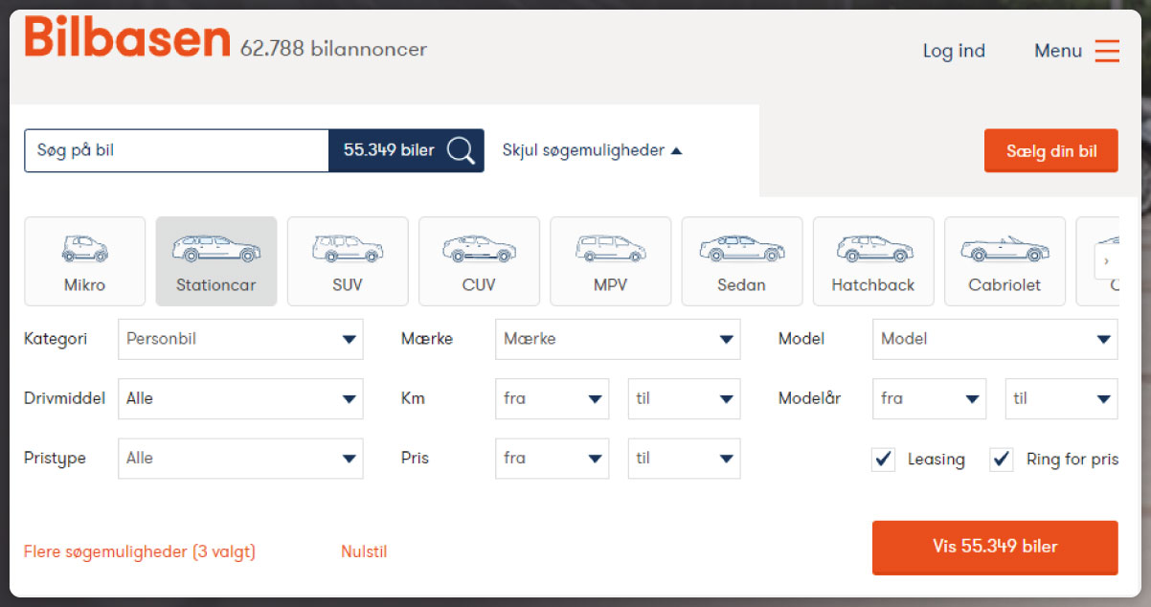This screenshot has height=607, width=1151.
Task: Click the 62.788 bilannoncer text
Action: coord(333,49)
